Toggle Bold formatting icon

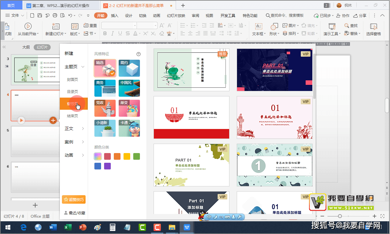click(105, 33)
